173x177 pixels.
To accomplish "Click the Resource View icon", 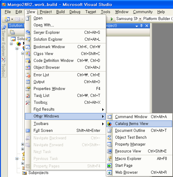I will 109,151.
